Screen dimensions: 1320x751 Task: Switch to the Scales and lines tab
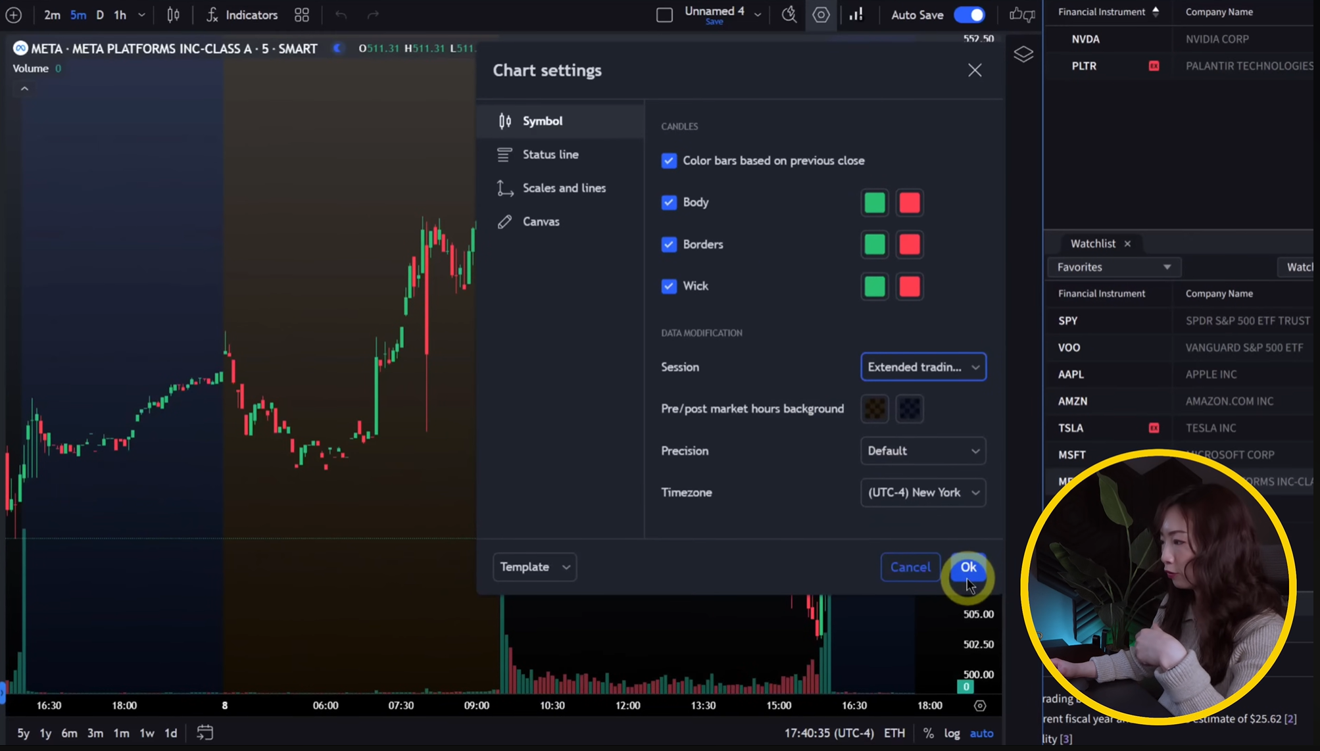(564, 188)
